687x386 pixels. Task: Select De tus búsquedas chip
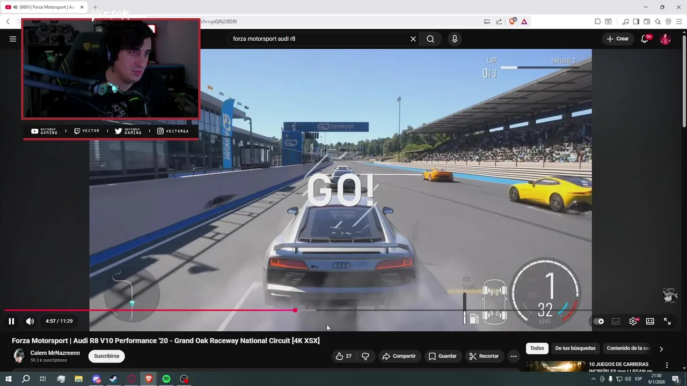[575, 348]
